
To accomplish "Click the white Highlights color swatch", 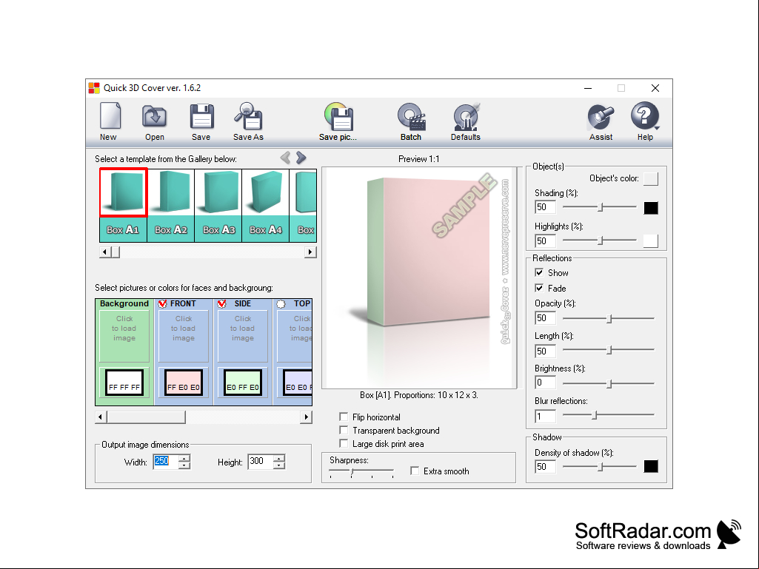I will (x=651, y=241).
